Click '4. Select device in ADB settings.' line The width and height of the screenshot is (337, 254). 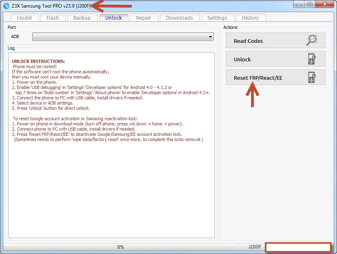(x=42, y=103)
